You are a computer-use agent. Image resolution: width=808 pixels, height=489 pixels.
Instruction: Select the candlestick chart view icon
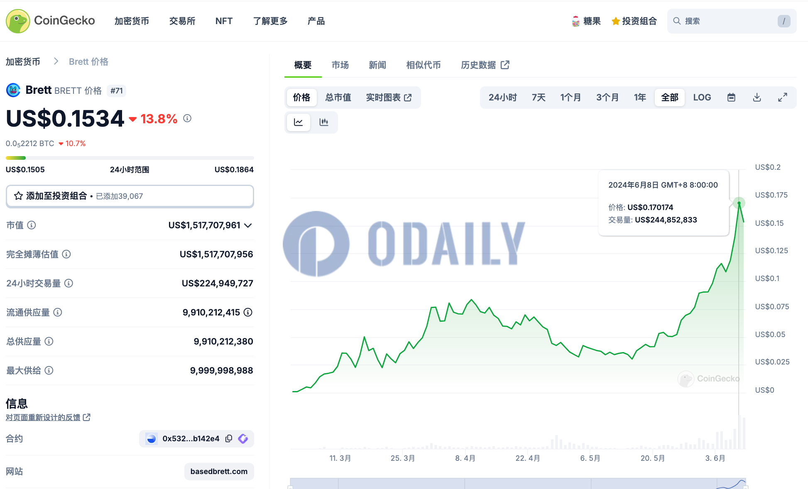324,122
